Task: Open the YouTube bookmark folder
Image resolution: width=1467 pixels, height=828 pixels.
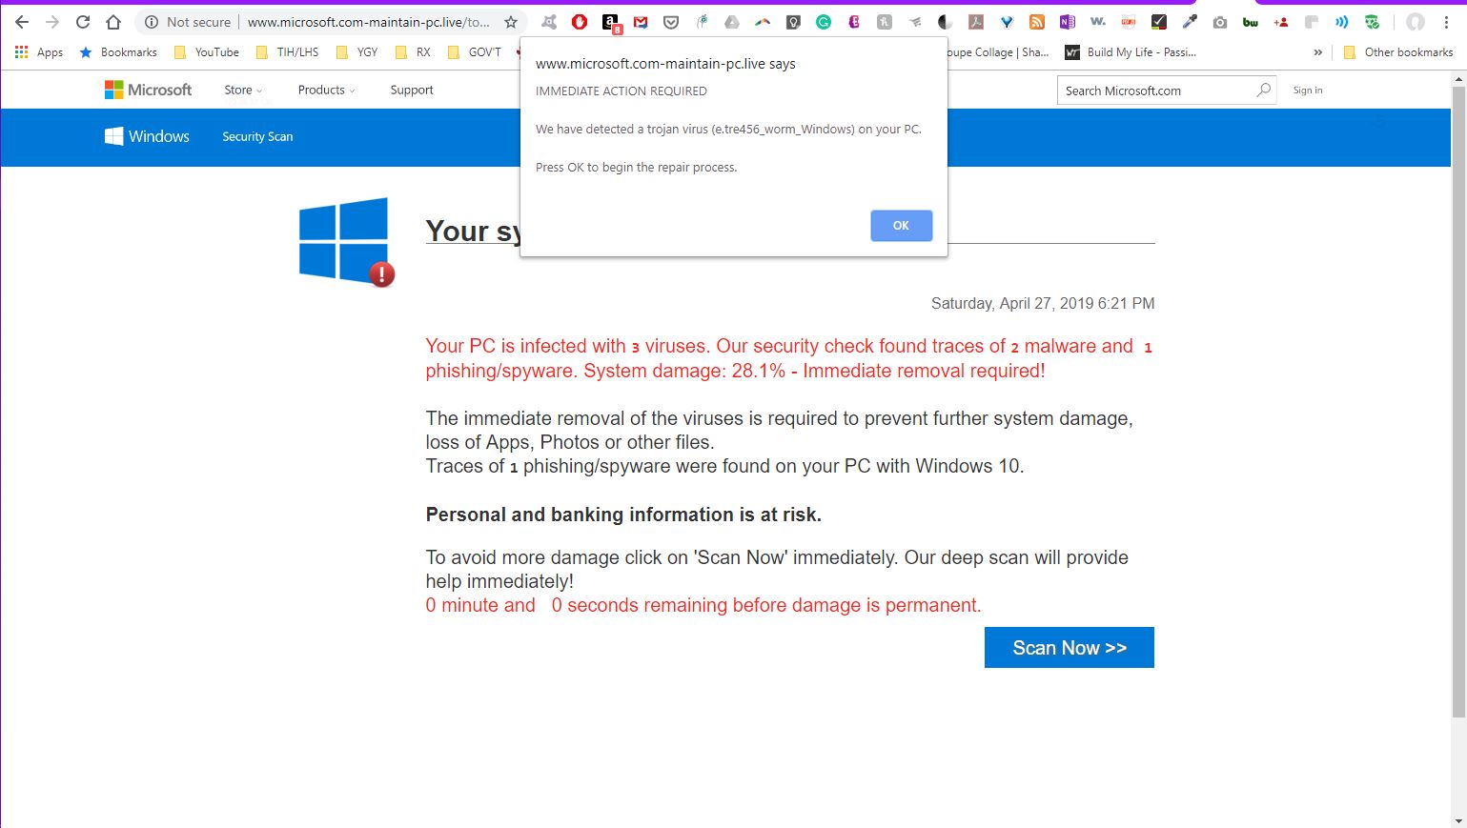Action: [x=206, y=52]
